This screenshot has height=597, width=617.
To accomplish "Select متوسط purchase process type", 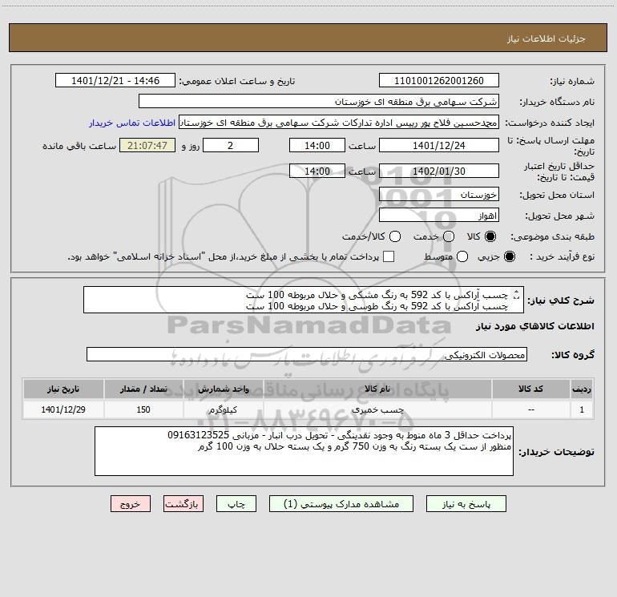I will pyautogui.click(x=449, y=257).
